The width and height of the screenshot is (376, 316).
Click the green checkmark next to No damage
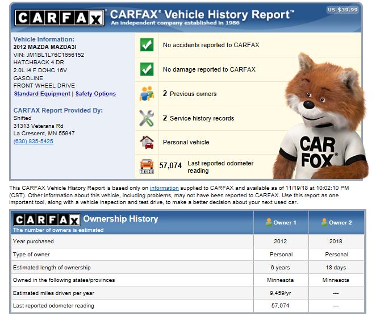[x=147, y=69]
